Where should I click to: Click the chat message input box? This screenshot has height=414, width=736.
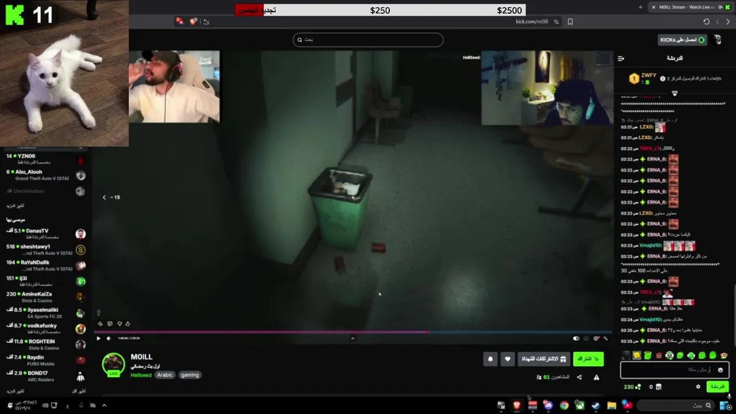[674, 370]
